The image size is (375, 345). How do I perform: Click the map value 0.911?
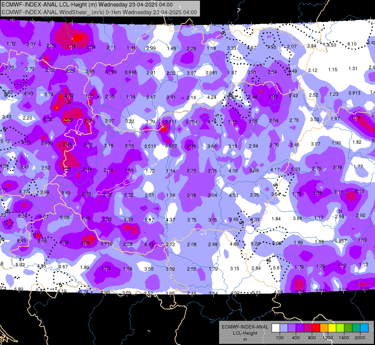point(171,122)
